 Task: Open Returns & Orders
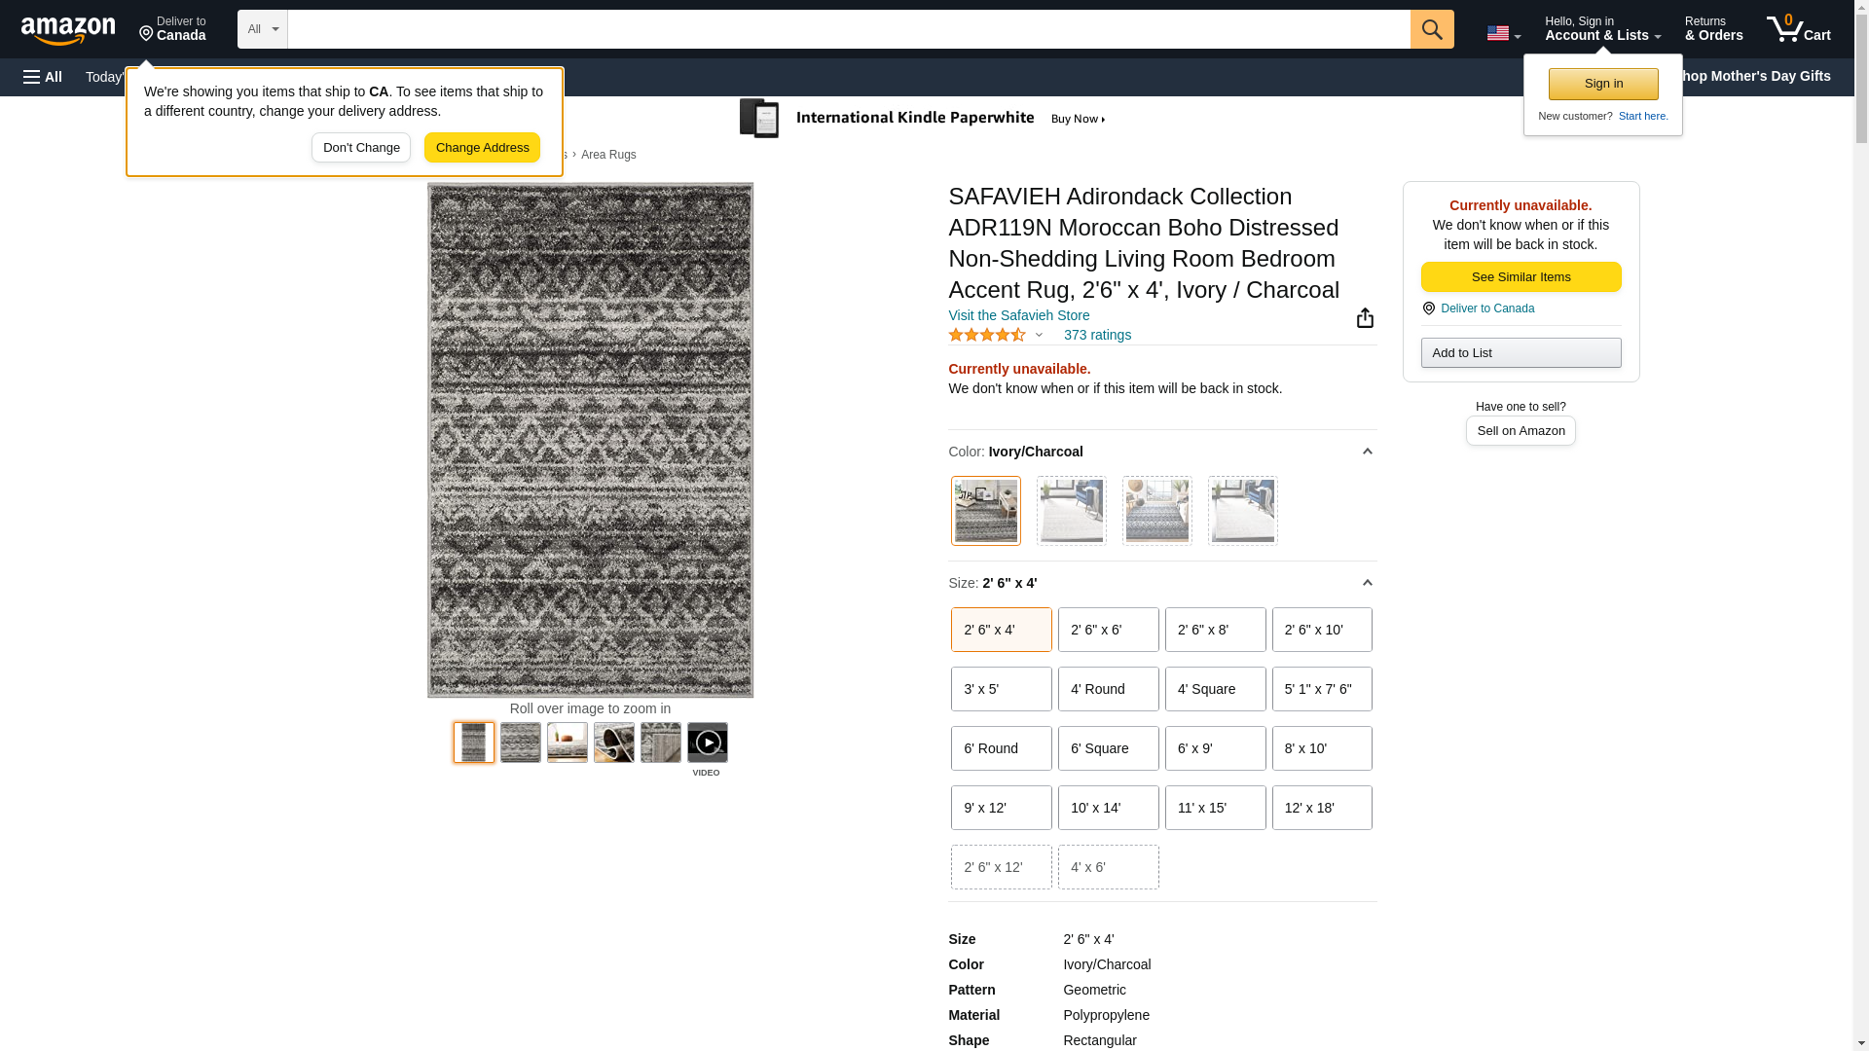pyautogui.click(x=1713, y=29)
